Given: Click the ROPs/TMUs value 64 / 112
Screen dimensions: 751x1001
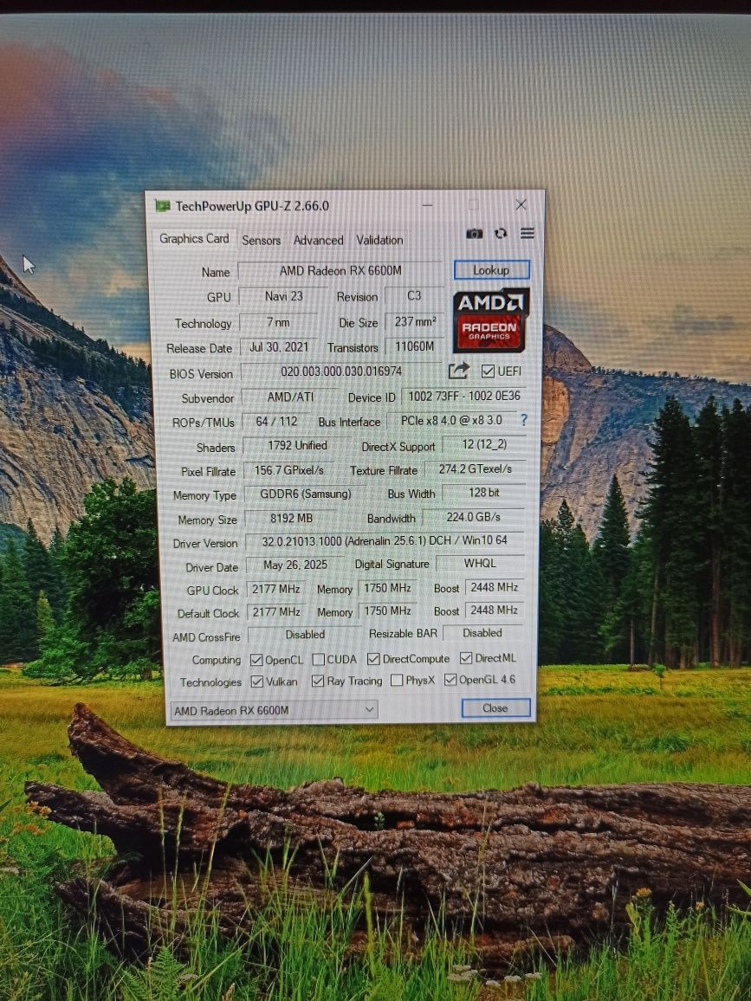Looking at the screenshot, I should click(276, 422).
